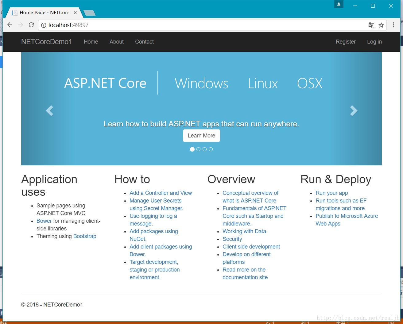Open NETCoreDemo1 brand link
Image resolution: width=403 pixels, height=324 pixels.
pos(46,42)
